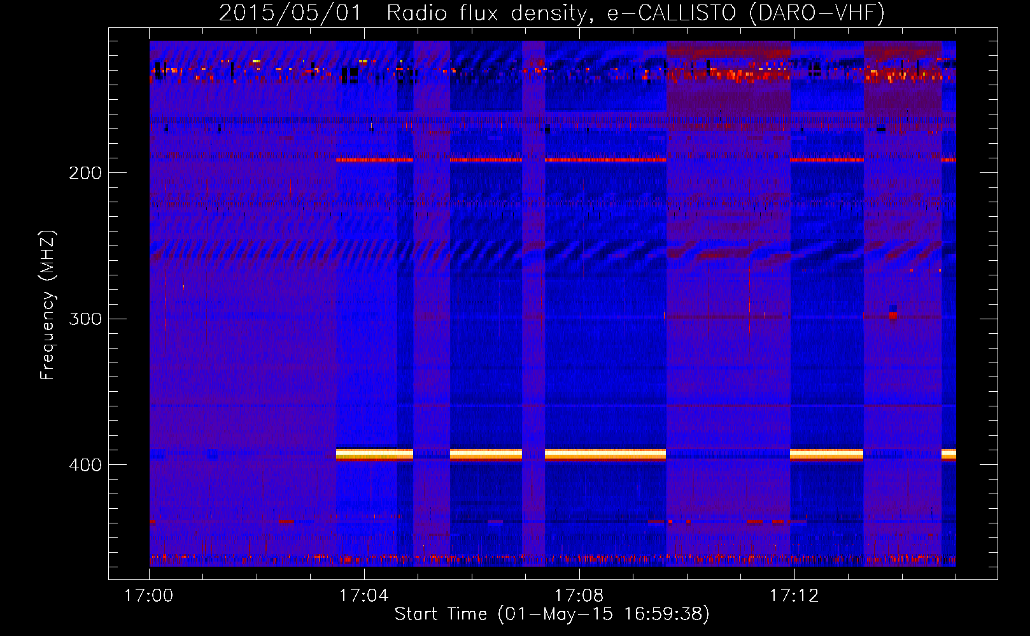Click the 'Start Time (01-May-15 16:59:38)' axis label
The image size is (1030, 636).
tap(552, 614)
